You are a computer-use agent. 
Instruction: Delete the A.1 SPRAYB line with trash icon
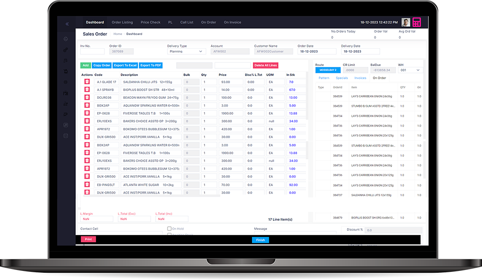point(87,90)
